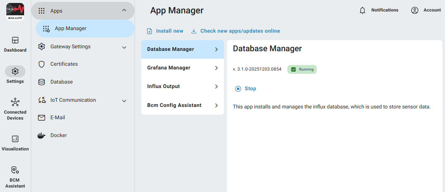Viewport: 445px width, 192px height.
Task: Open the Account profile icon
Action: click(415, 10)
